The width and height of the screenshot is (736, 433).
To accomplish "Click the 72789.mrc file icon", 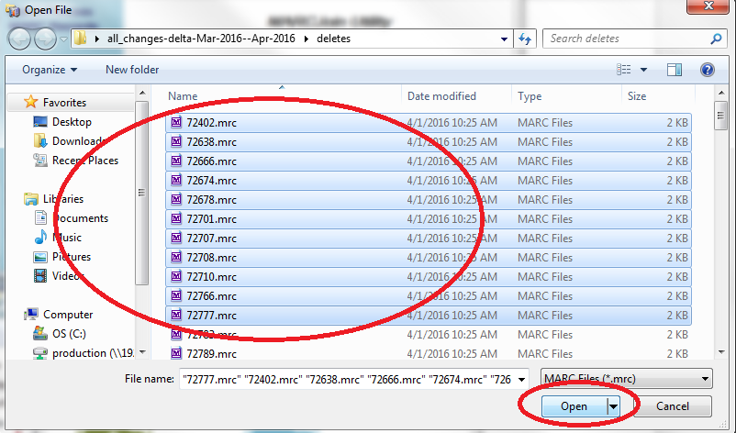I will coord(176,353).
